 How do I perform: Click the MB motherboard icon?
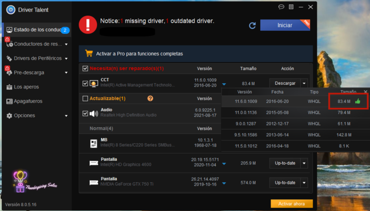pyautogui.click(x=94, y=143)
